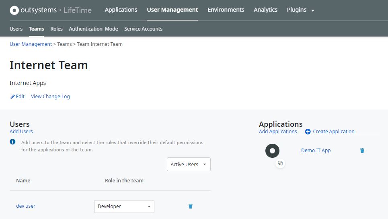Delete dev user from the team
Image resolution: width=388 pixels, height=219 pixels.
pyautogui.click(x=191, y=206)
